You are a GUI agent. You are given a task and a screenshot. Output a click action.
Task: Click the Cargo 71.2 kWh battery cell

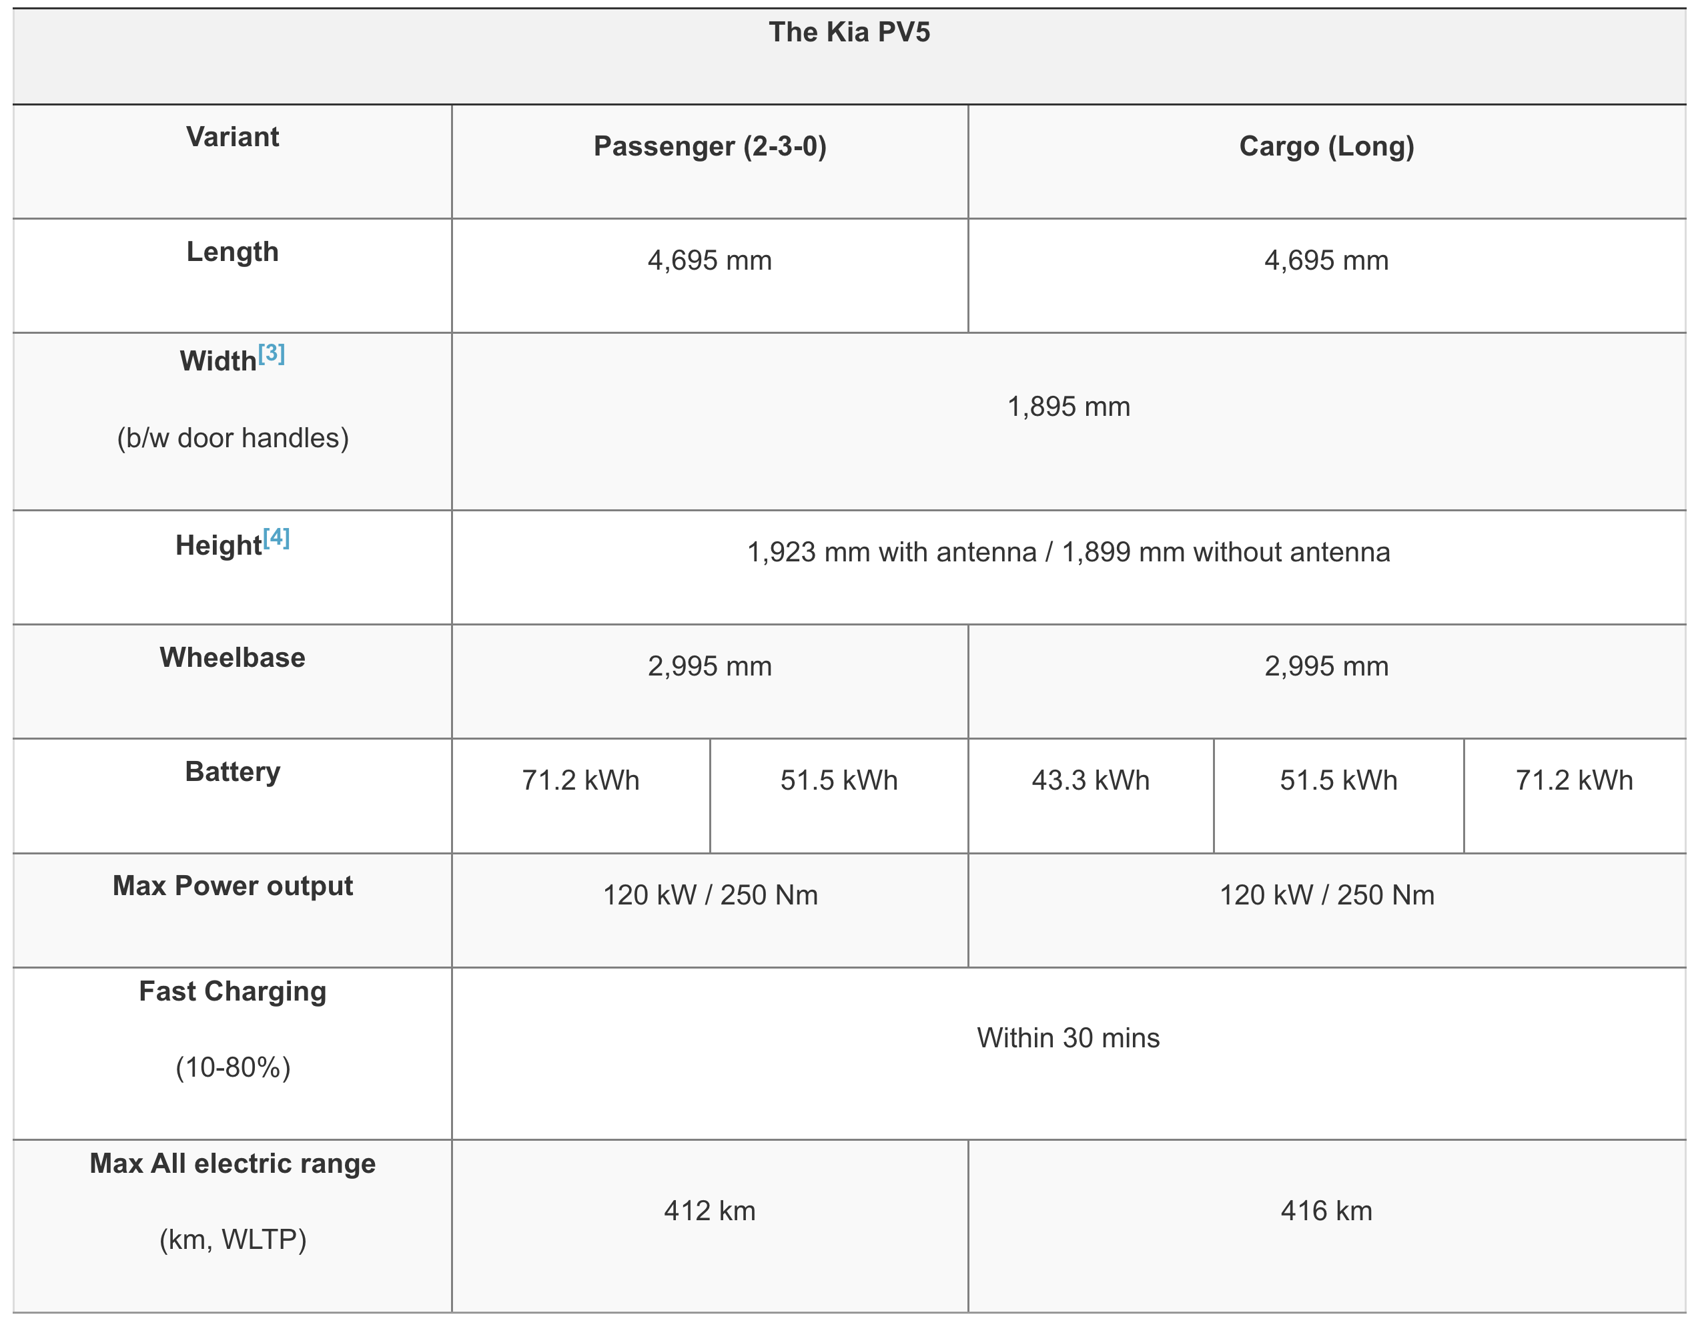click(1574, 780)
